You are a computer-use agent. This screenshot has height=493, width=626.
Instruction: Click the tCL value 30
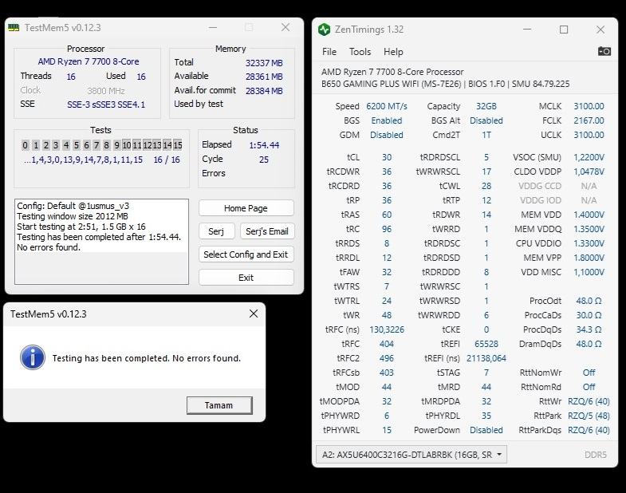387,157
